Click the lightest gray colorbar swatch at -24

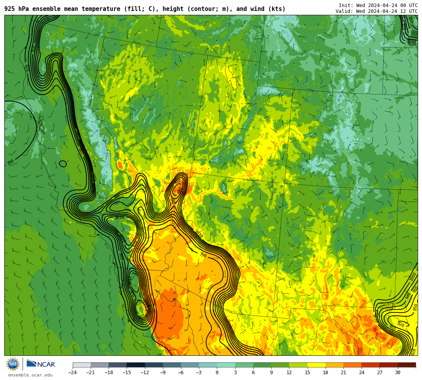tap(82, 365)
